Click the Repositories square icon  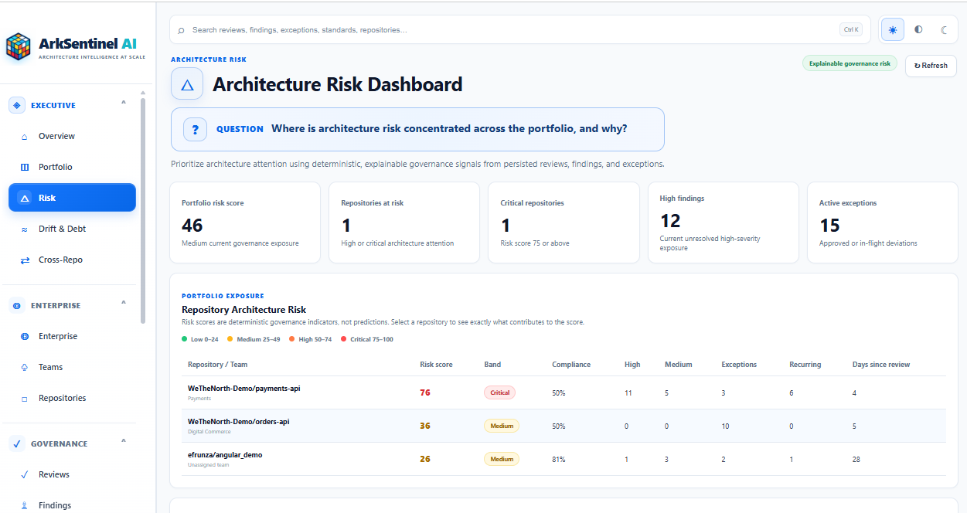click(x=24, y=399)
